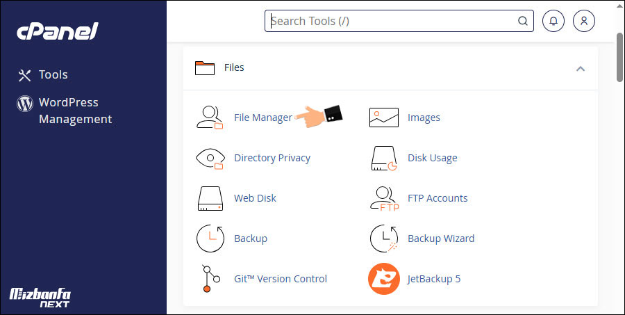Click the File Manager text link
The image size is (625, 315).
point(262,118)
